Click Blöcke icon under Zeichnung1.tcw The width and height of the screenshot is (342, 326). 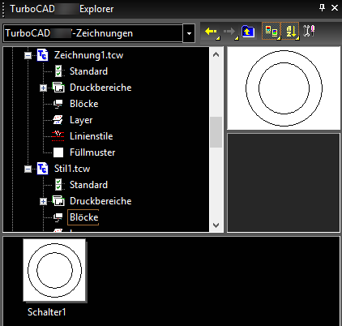click(58, 104)
